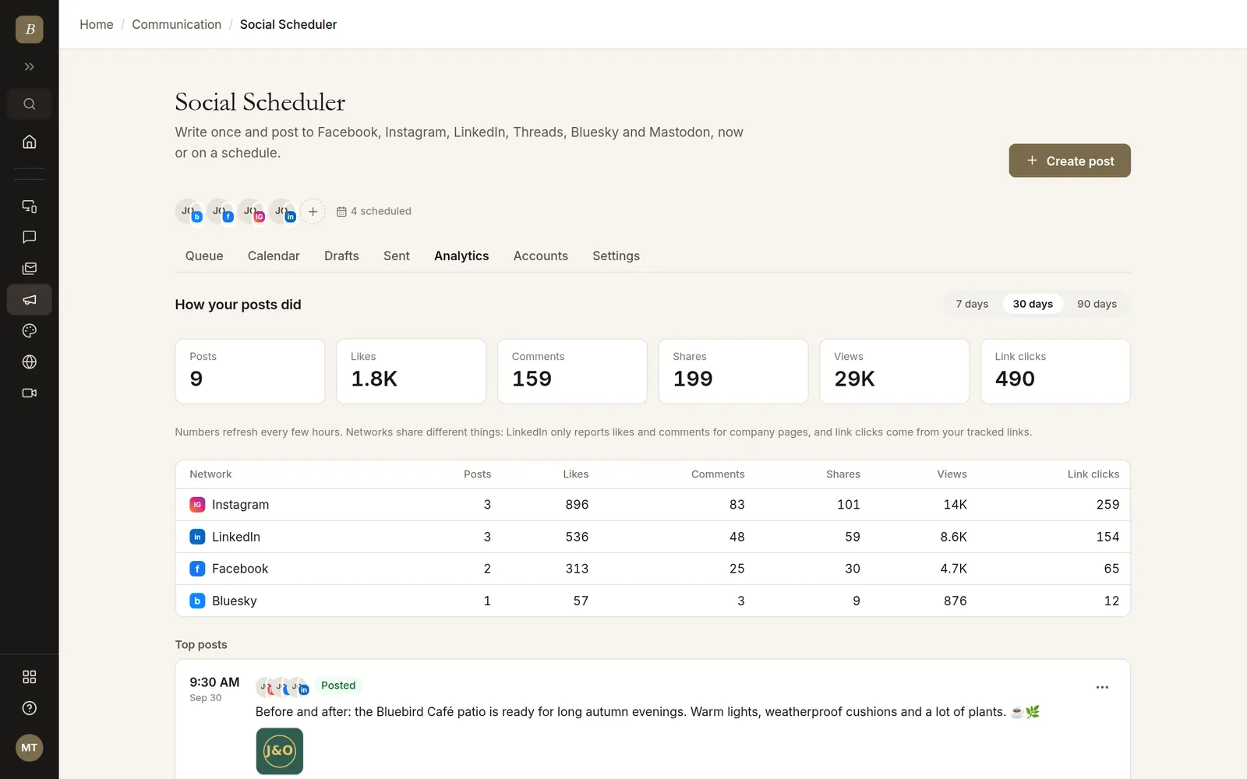Click the Facebook row in network table

[653, 569]
